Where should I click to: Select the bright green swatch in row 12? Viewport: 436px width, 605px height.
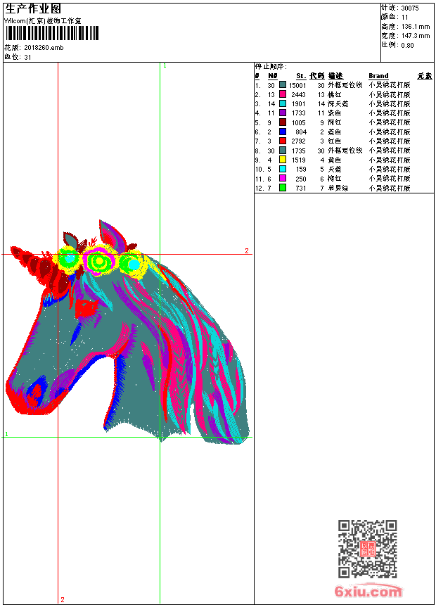(283, 188)
